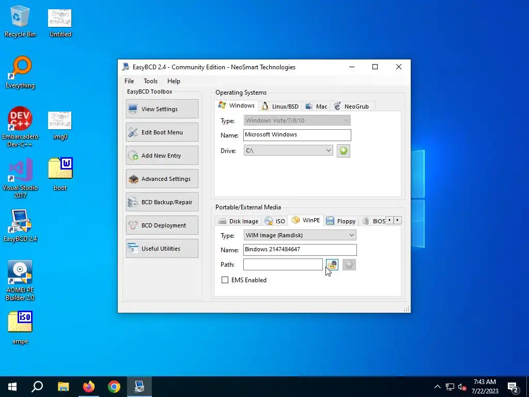Image resolution: width=529 pixels, height=397 pixels.
Task: Browse for WIM path with folder icon
Action: click(x=332, y=265)
